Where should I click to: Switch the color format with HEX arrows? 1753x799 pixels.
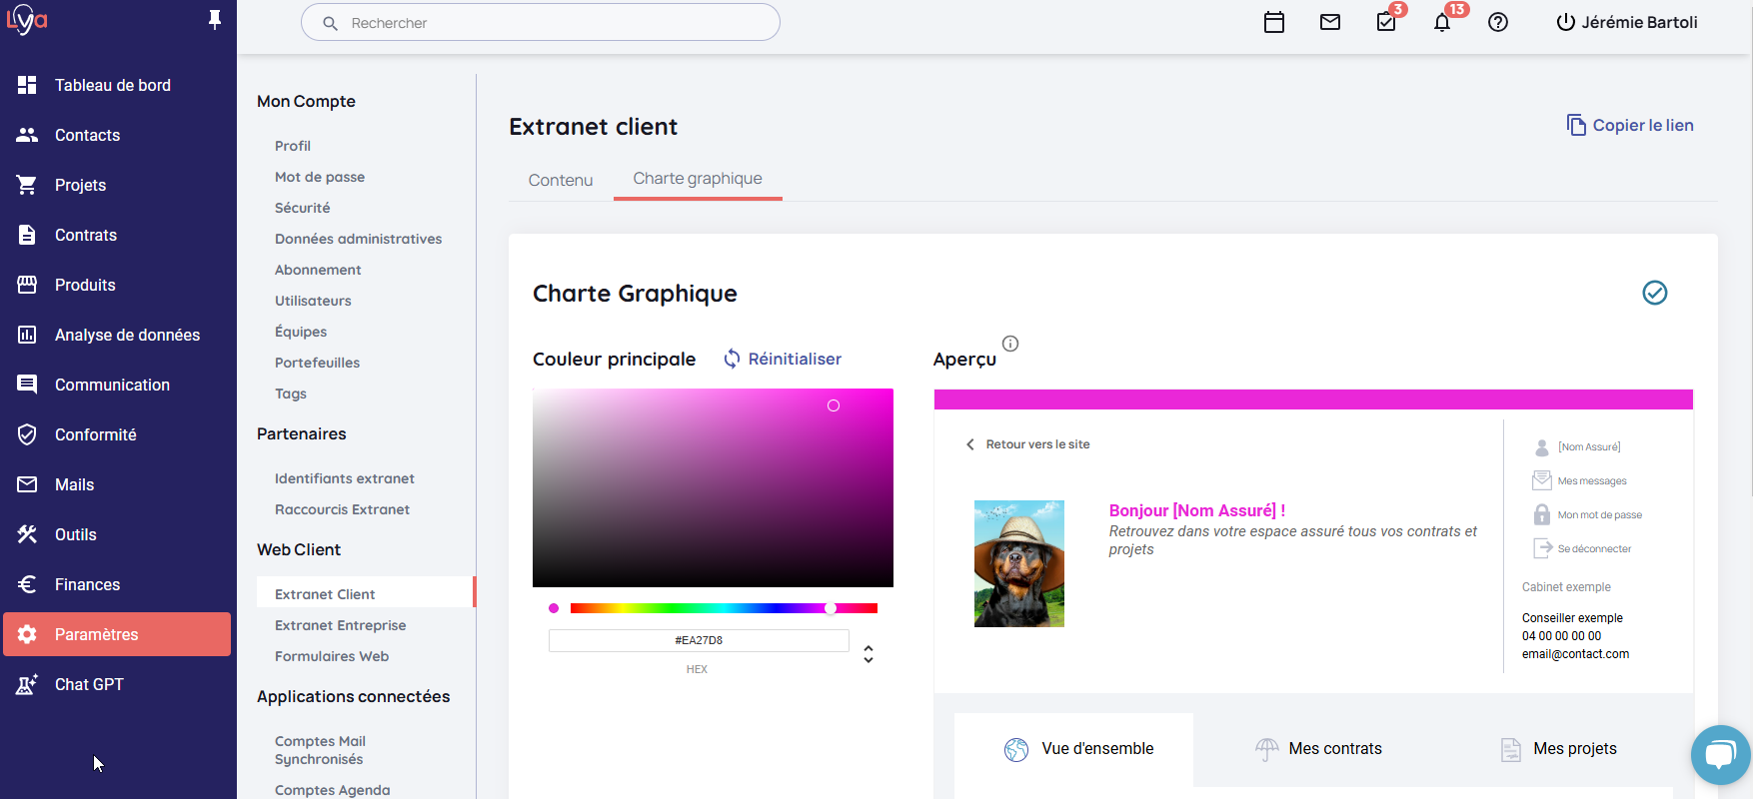(x=868, y=654)
